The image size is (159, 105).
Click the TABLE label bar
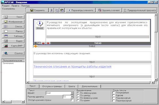[x=92, y=46]
